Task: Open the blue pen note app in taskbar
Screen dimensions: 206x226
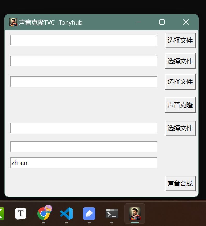Action: coord(89,213)
